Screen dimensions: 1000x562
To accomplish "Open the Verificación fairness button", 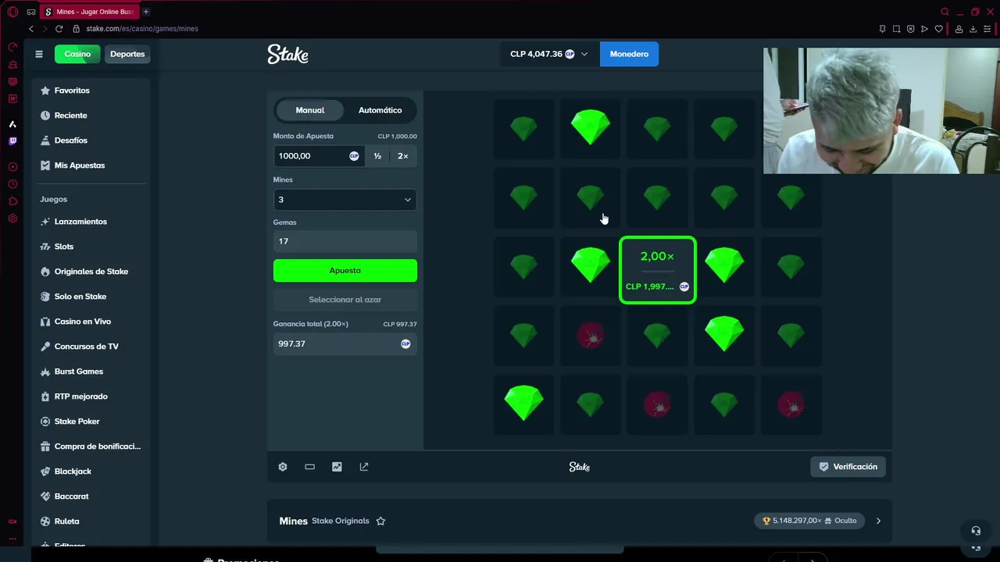I will pos(848,467).
